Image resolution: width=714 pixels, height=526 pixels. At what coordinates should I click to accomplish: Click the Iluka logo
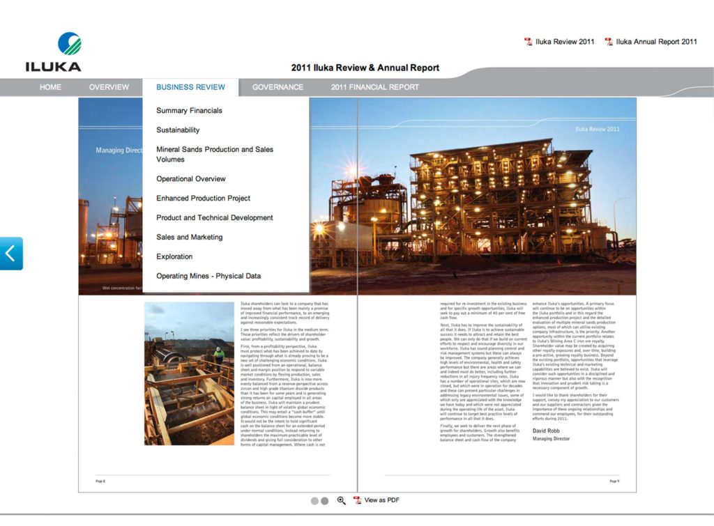53,52
